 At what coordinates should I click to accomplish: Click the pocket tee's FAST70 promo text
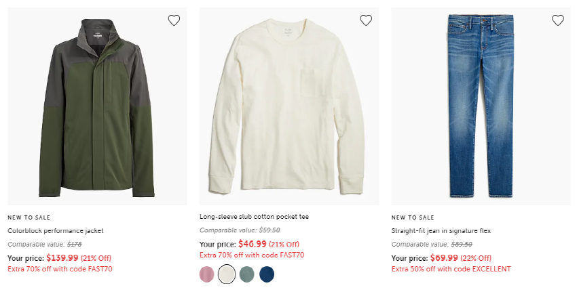pos(252,255)
